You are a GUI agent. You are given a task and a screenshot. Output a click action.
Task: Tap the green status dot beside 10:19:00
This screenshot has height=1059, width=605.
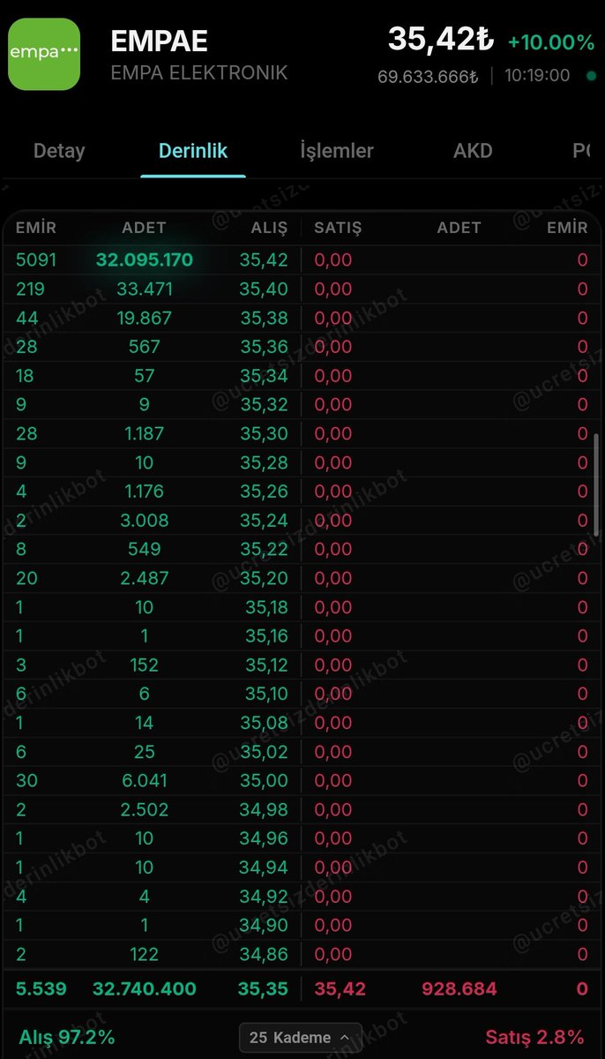pos(591,76)
